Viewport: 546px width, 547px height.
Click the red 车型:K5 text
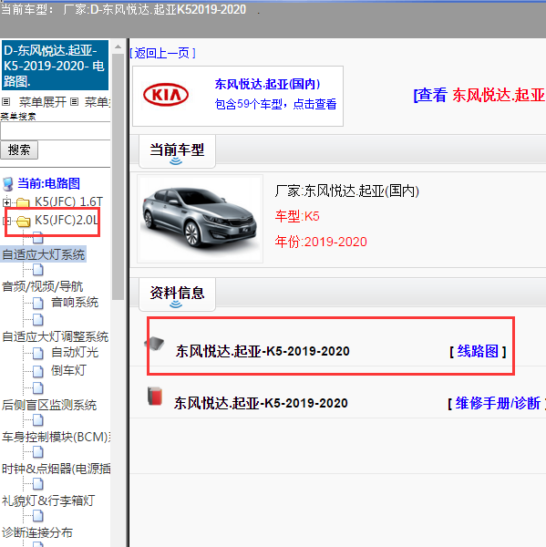(297, 217)
